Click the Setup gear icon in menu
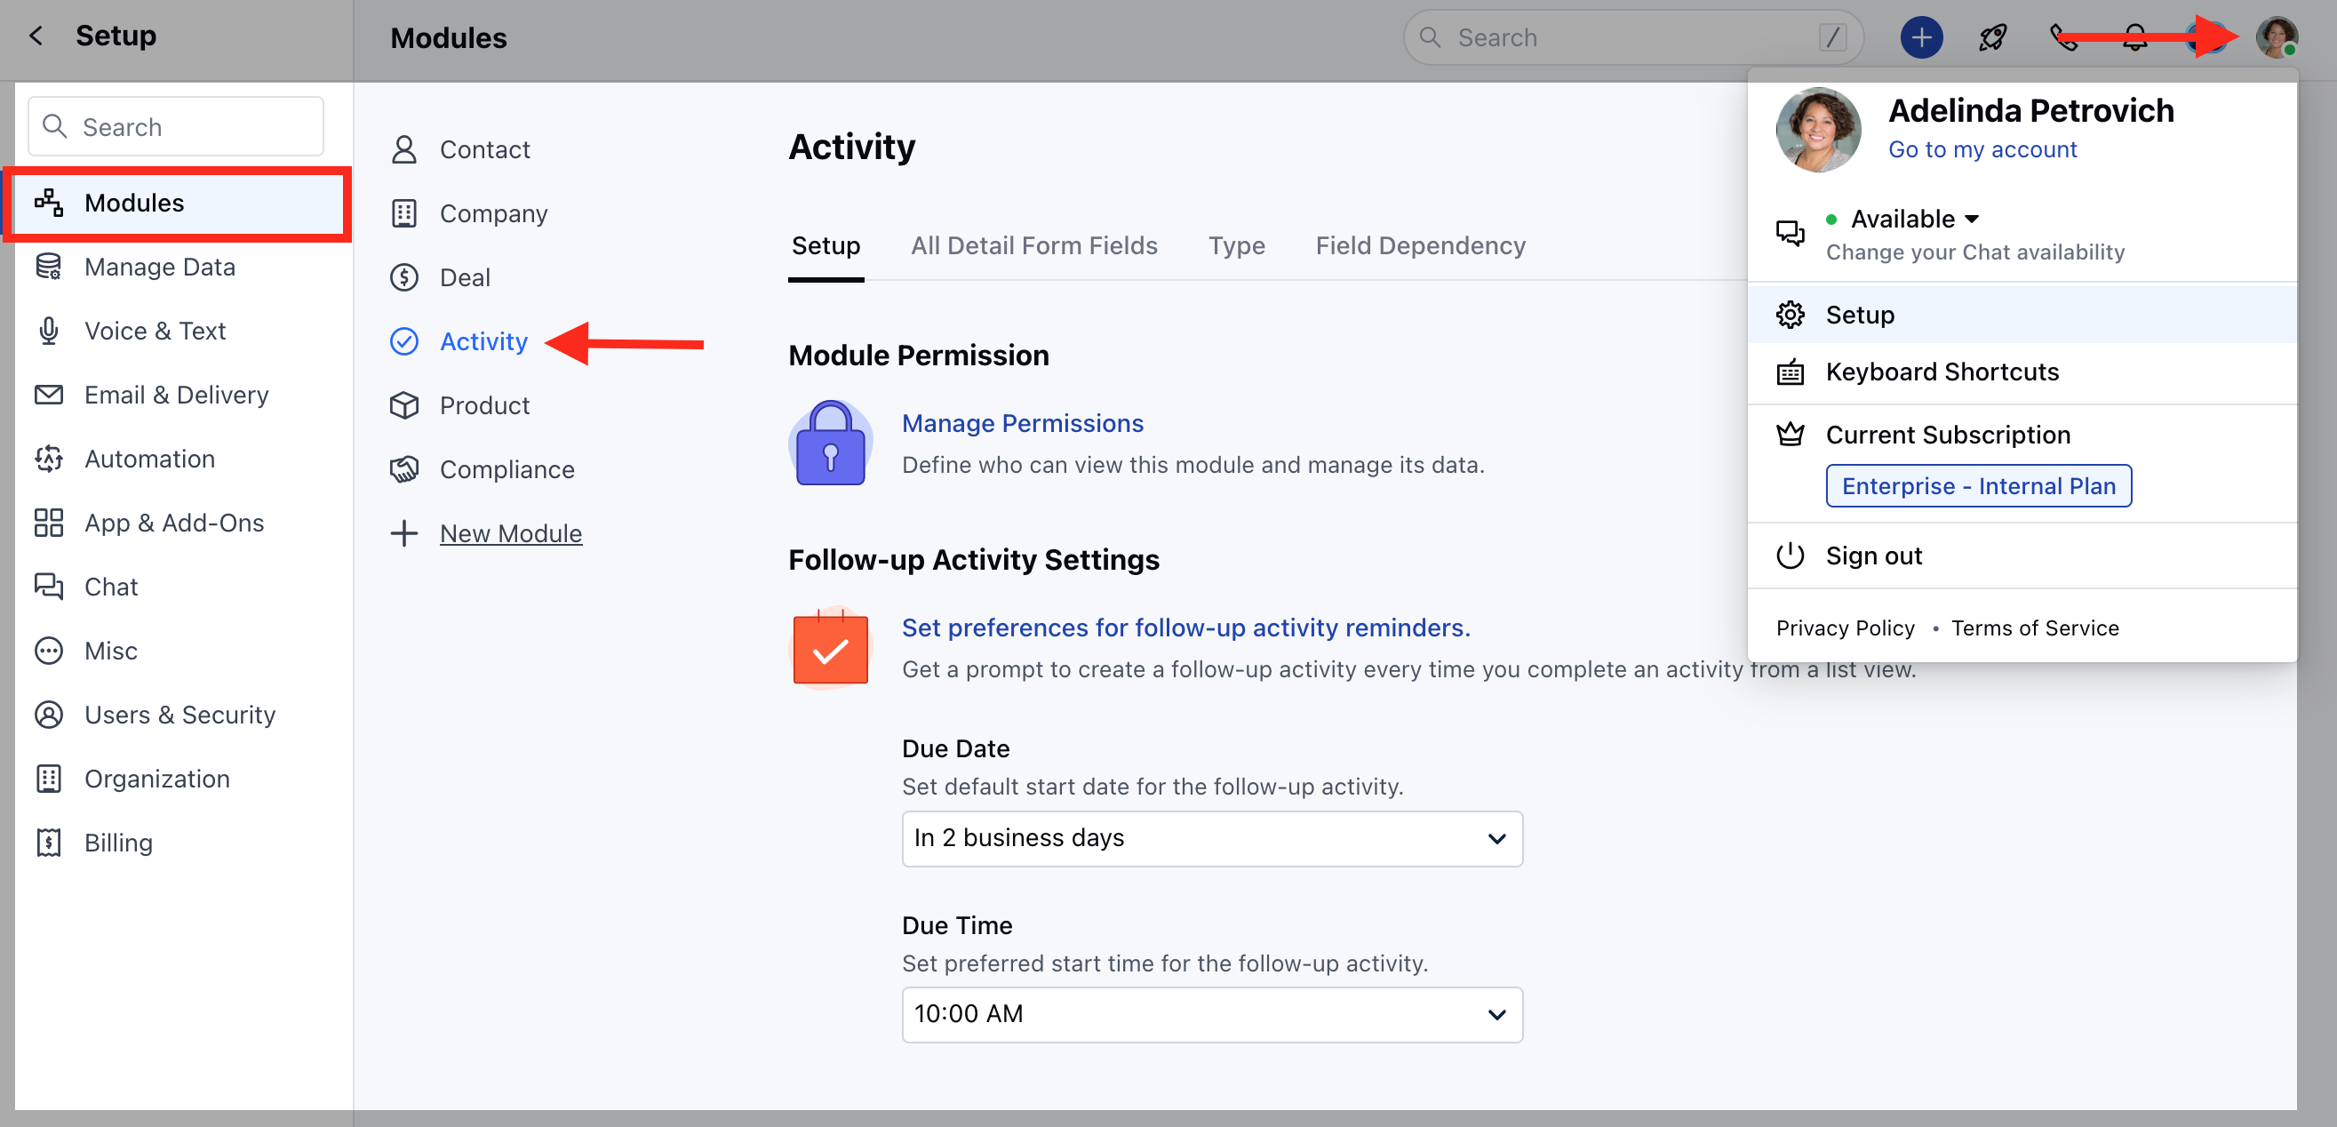 click(x=1790, y=315)
